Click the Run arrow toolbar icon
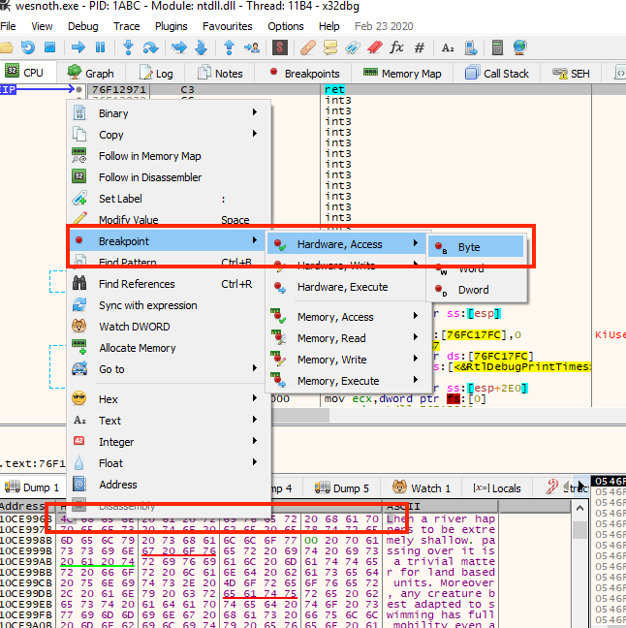The height and width of the screenshot is (628, 626). coord(78,47)
